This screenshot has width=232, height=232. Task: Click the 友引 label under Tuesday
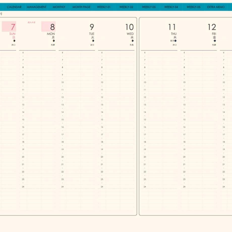click(92, 45)
